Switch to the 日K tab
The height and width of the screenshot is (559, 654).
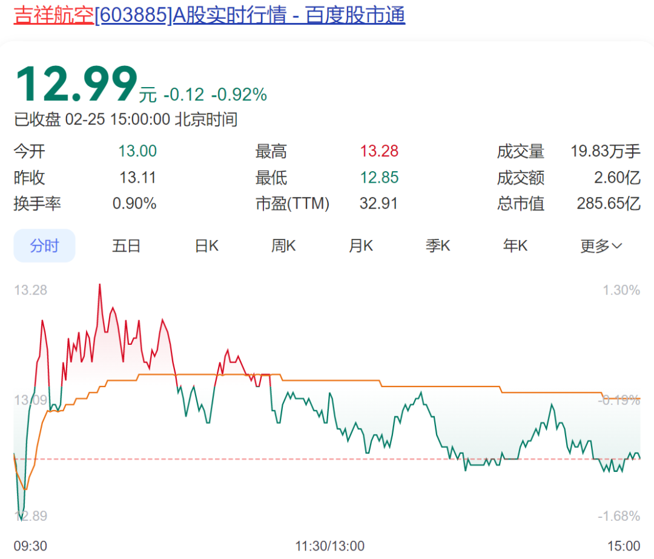(x=207, y=246)
